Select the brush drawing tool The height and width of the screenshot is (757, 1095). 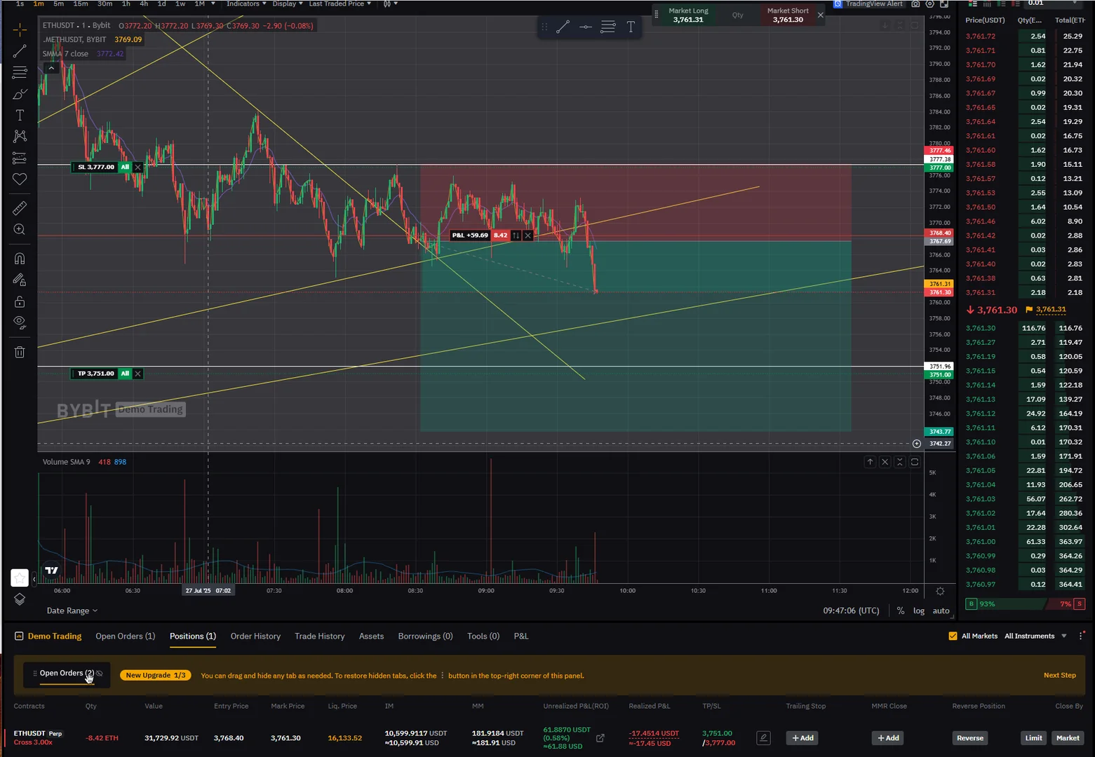20,94
